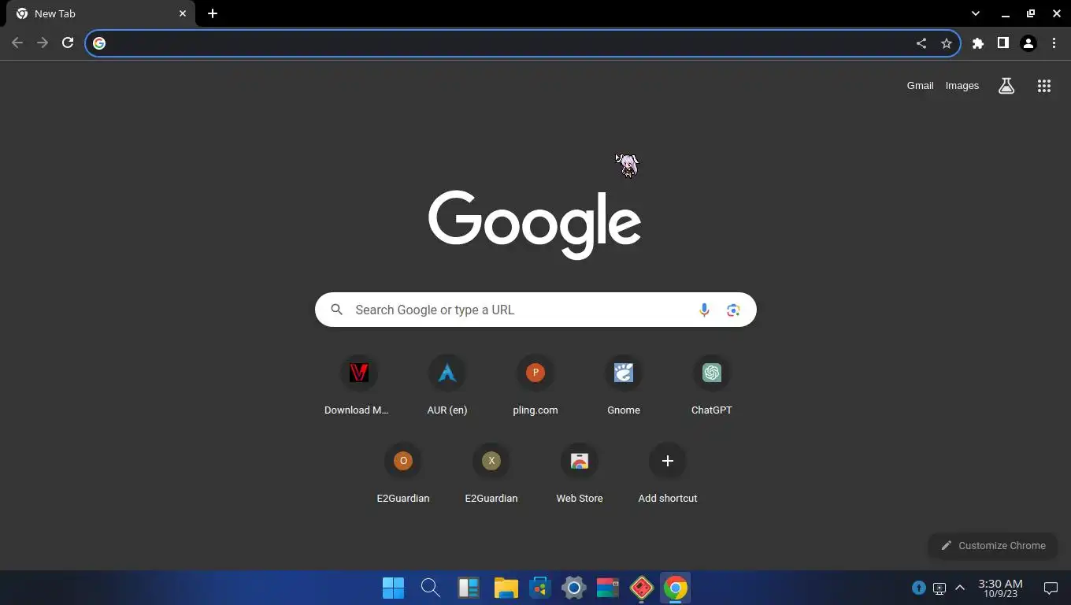Open the Gnome shortcut
Viewport: 1071px width, 605px height.
624,385
